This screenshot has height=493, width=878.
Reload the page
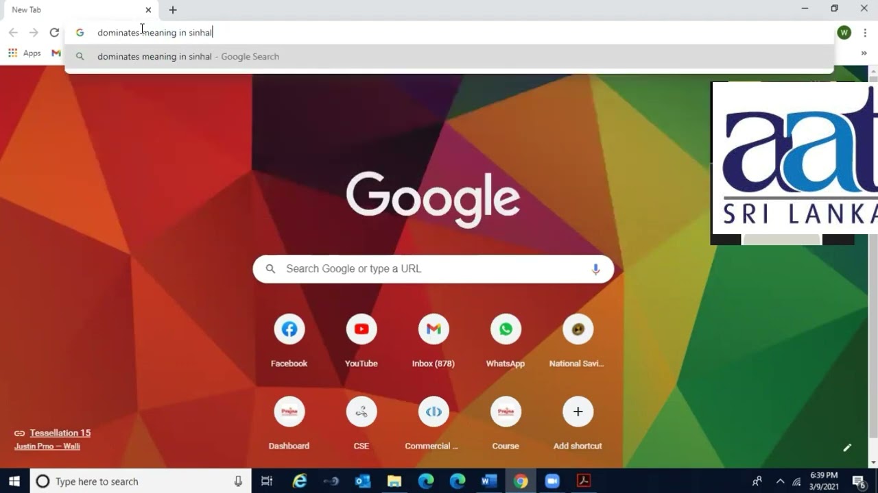tap(54, 32)
